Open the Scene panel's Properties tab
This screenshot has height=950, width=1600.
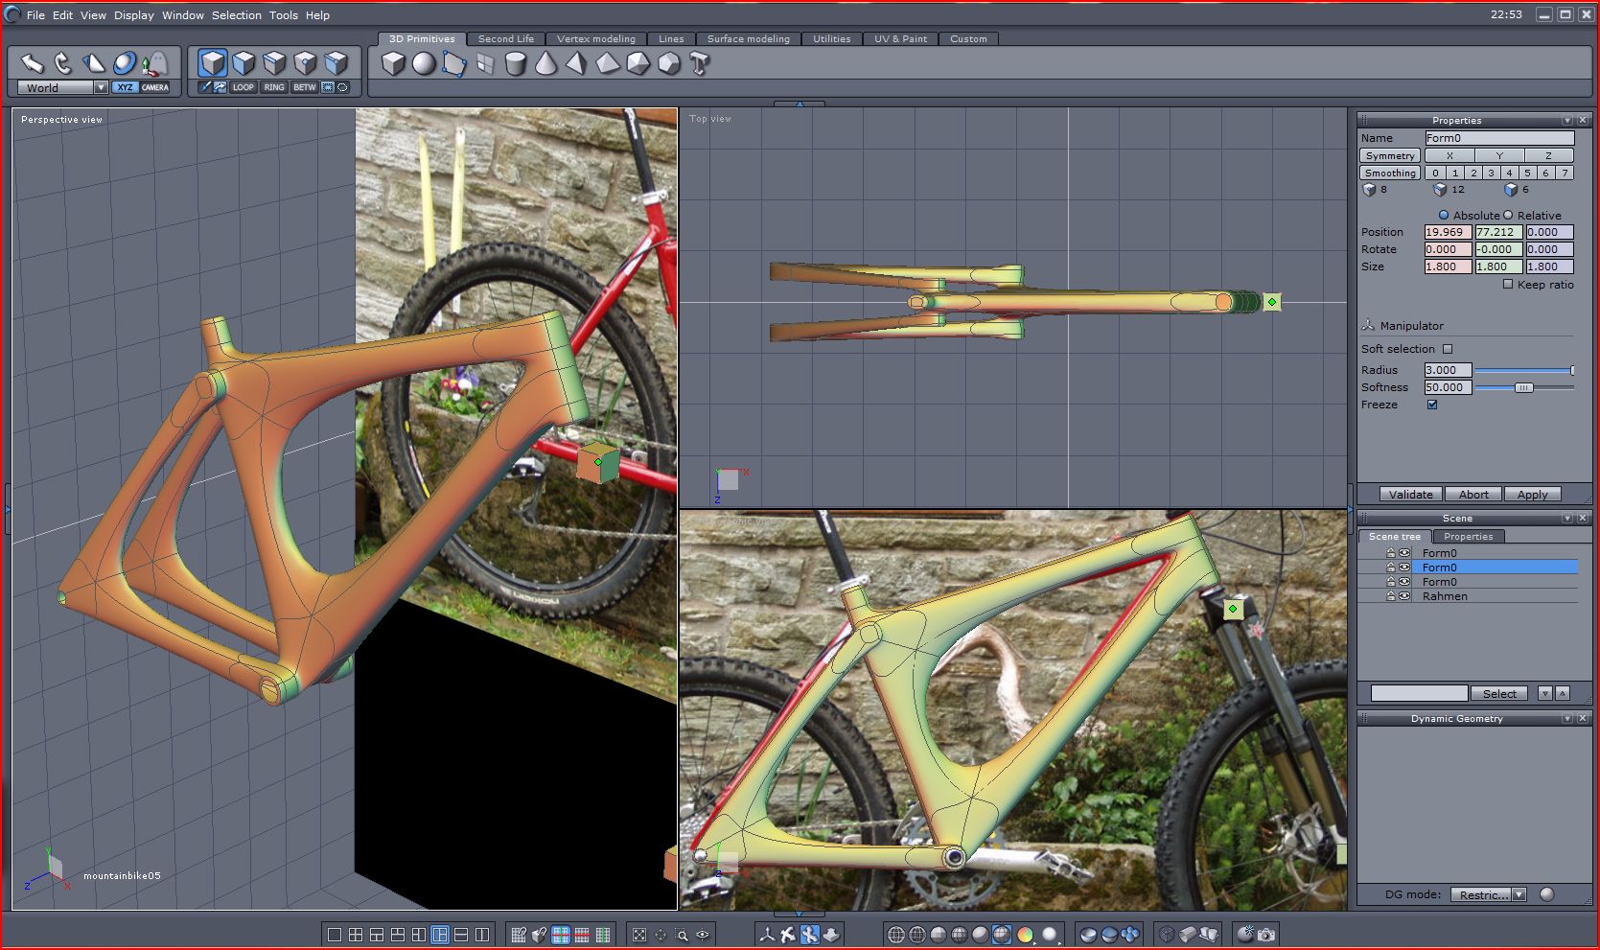[x=1469, y=537]
